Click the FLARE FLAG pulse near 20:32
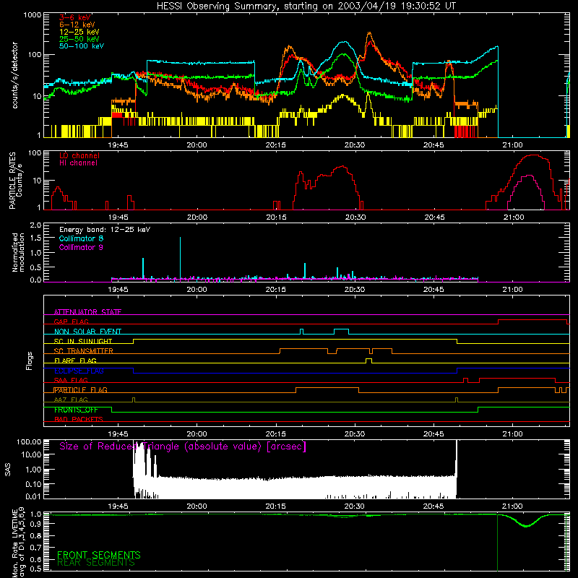Screen dimensions: 578x578 (368, 361)
